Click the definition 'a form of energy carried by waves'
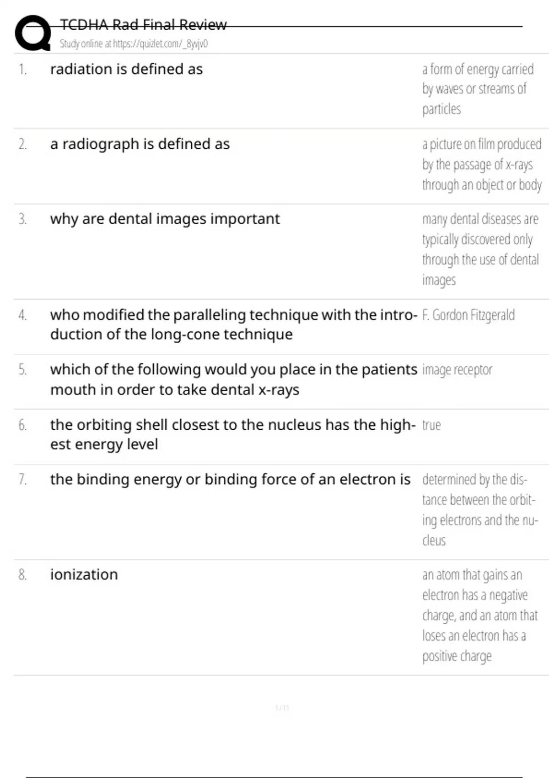The height and width of the screenshot is (778, 549). 477,89
